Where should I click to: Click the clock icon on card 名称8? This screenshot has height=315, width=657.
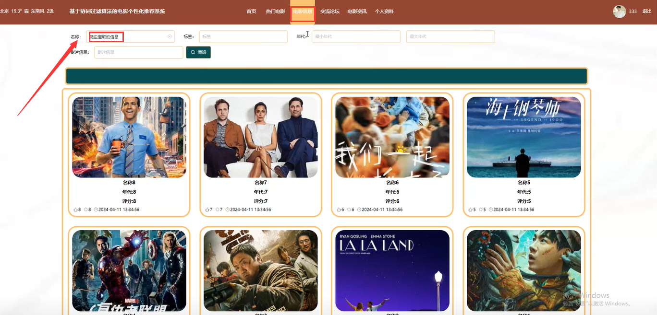[96, 210]
